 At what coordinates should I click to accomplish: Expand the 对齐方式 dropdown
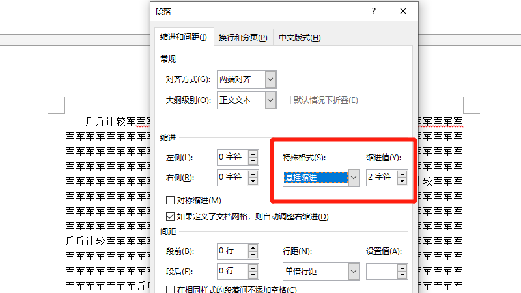270,79
